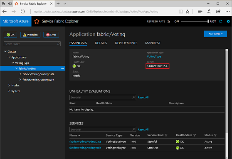Select Applications in the tree
Screen dimensions: 232x159
[x=19, y=57]
